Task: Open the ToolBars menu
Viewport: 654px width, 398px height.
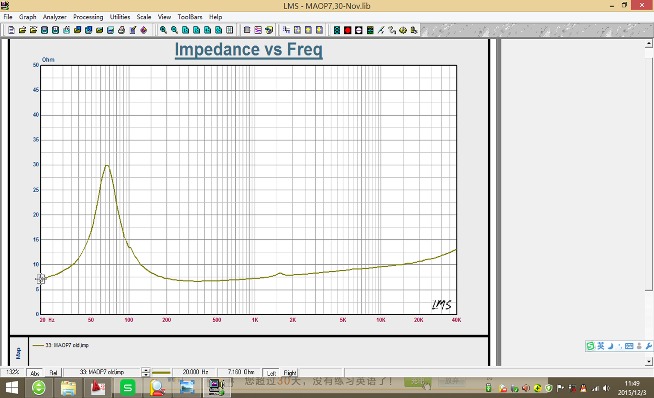Action: click(190, 17)
